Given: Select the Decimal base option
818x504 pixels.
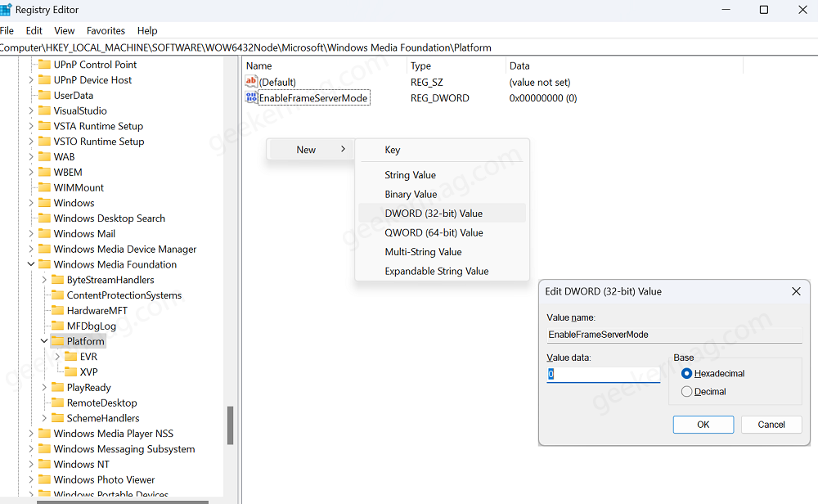Looking at the screenshot, I should pyautogui.click(x=686, y=391).
